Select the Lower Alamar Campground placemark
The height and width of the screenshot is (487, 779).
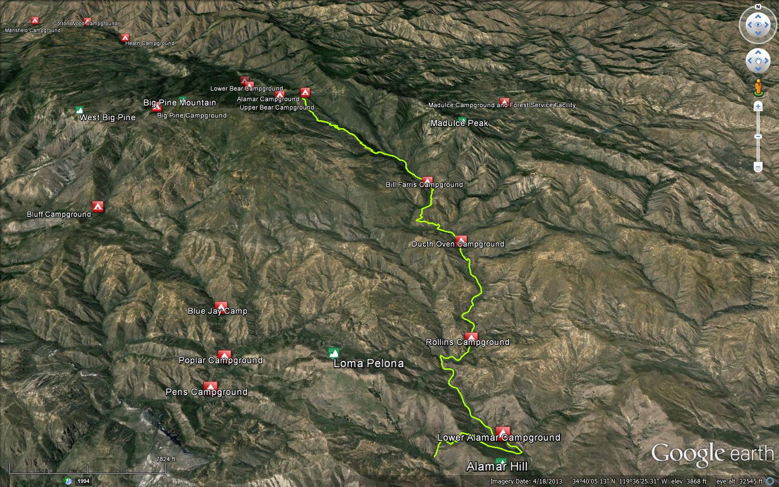point(503,431)
